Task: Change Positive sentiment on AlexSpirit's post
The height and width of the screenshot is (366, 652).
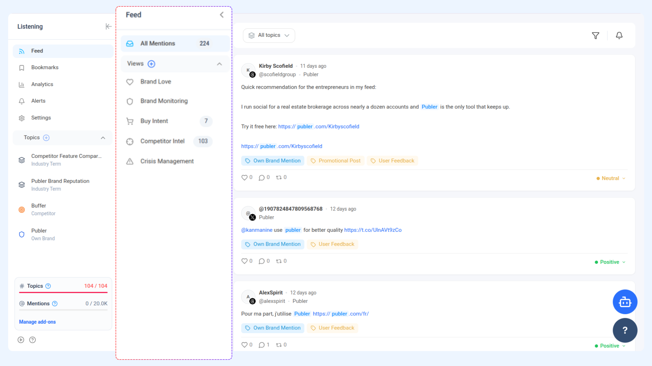Action: [x=610, y=346]
